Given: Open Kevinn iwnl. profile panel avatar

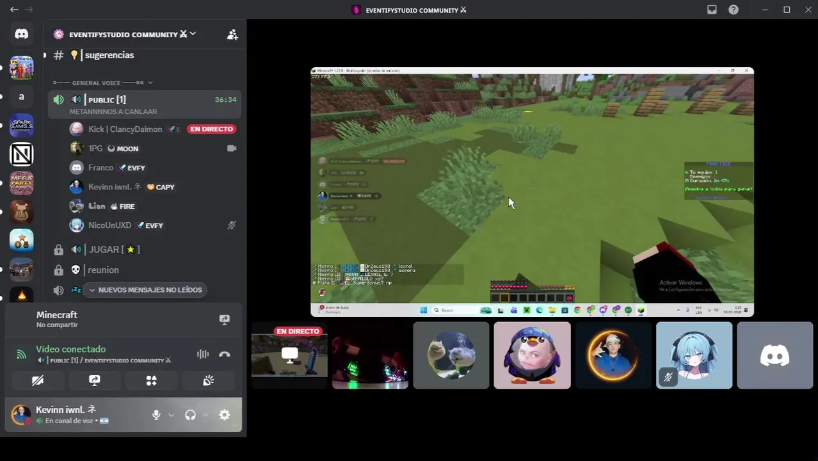Looking at the screenshot, I should point(21,415).
